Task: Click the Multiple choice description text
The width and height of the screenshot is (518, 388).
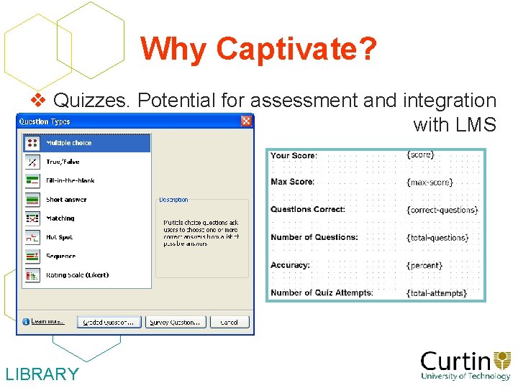Action: click(x=201, y=233)
